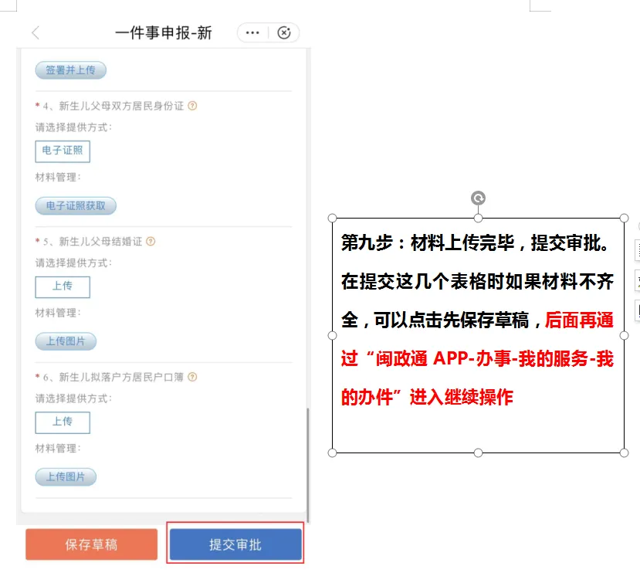Screen dimensions: 640x583
Task: Click 上传图片 under the household register
Action: pos(66,477)
